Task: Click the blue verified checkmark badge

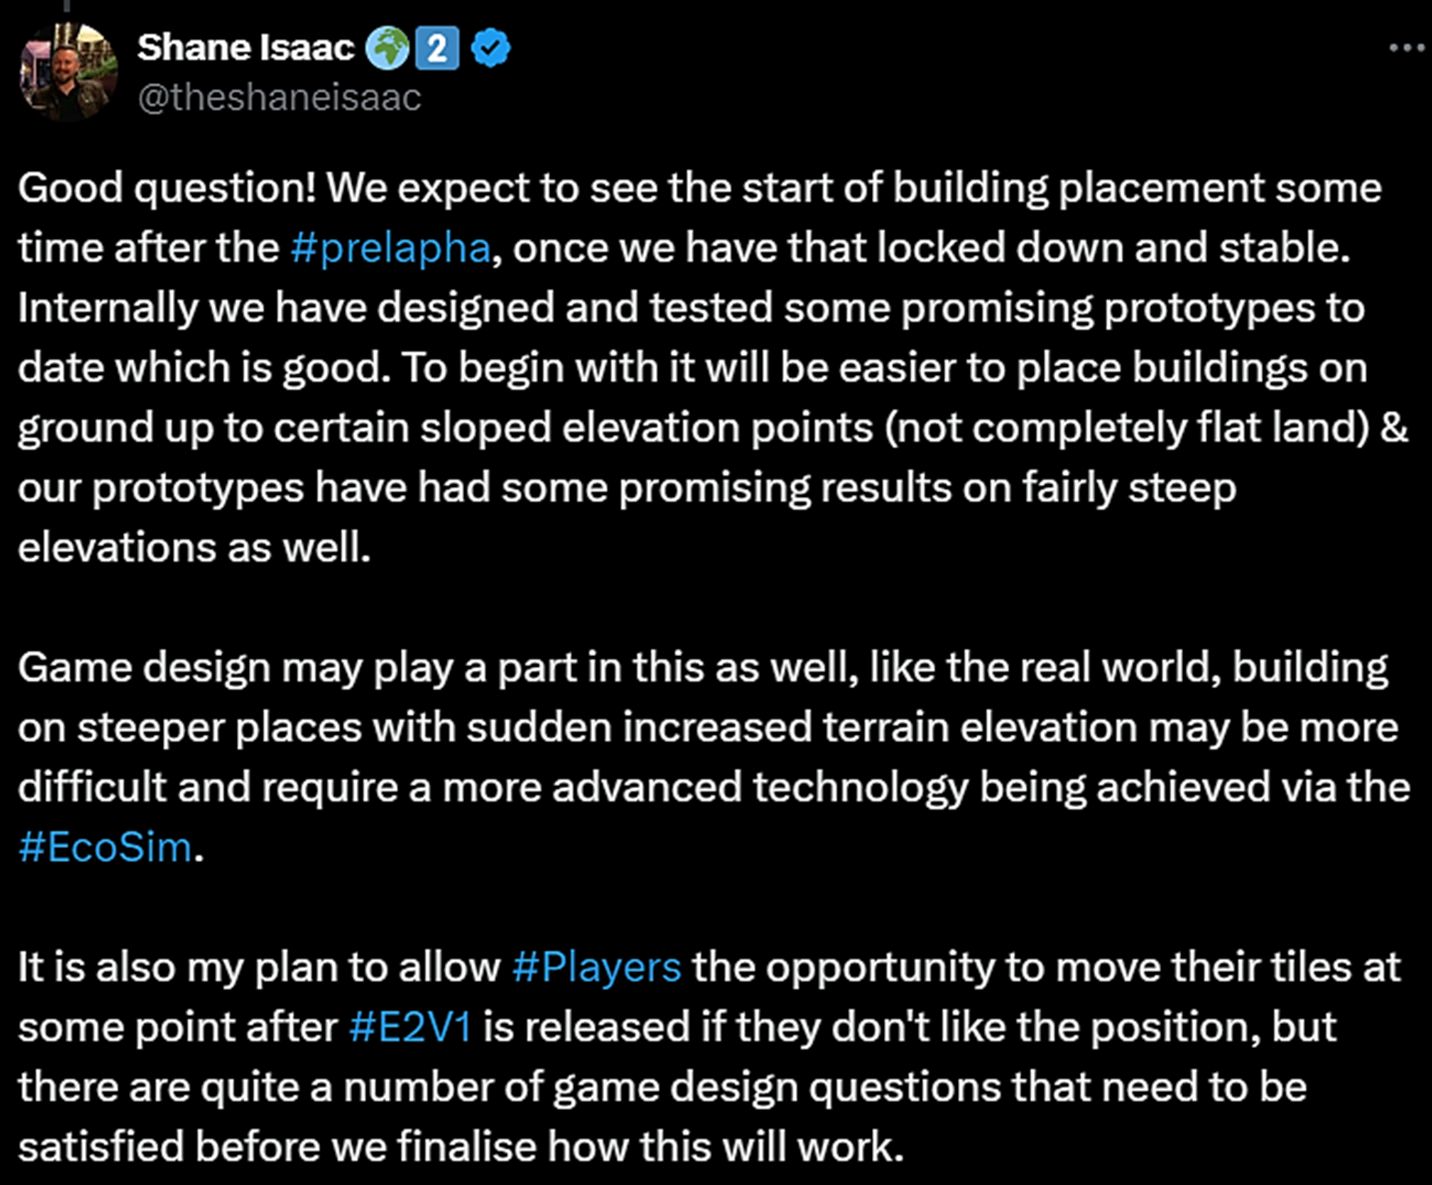Action: [x=490, y=48]
